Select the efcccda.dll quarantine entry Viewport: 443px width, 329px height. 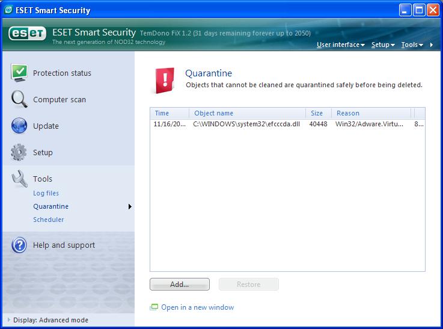[x=287, y=124]
